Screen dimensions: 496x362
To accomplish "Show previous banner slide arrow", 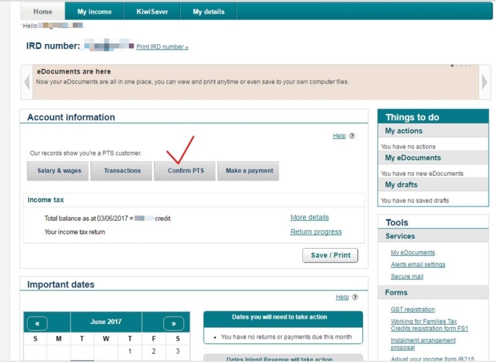I will point(27,82).
